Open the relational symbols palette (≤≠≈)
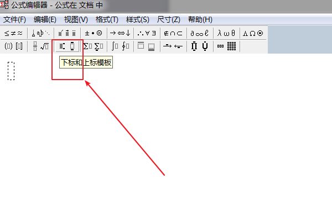 click(13, 33)
